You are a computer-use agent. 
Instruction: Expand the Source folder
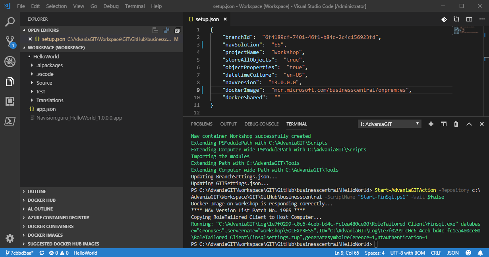point(44,83)
